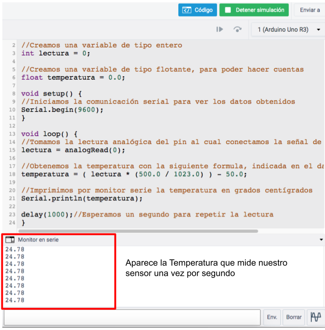Screen dimensions: 325x330
Task: Click the Monitor en serie panel icon
Action: (x=10, y=240)
